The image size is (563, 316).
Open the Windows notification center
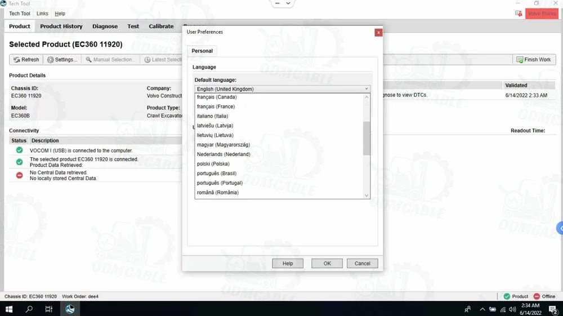click(x=553, y=309)
